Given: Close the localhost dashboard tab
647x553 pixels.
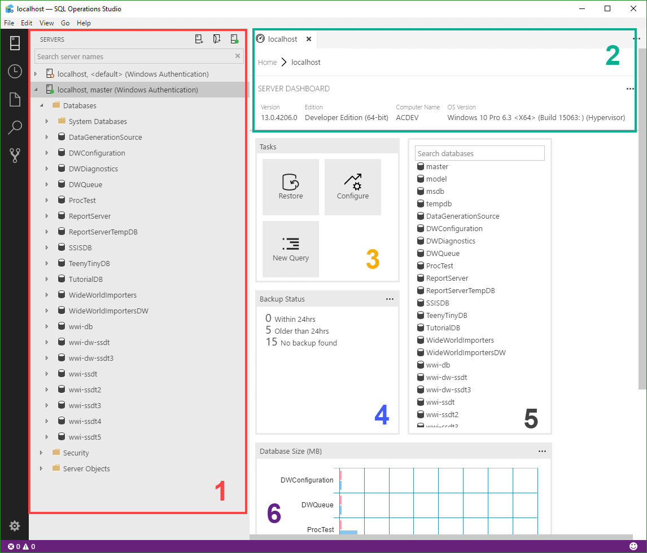Looking at the screenshot, I should [309, 39].
